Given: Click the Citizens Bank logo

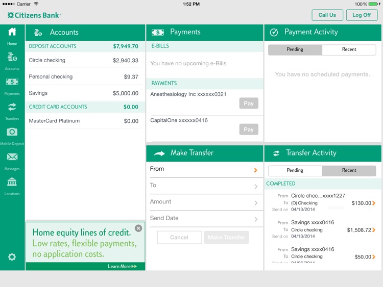Looking at the screenshot, I should pyautogui.click(x=34, y=15).
